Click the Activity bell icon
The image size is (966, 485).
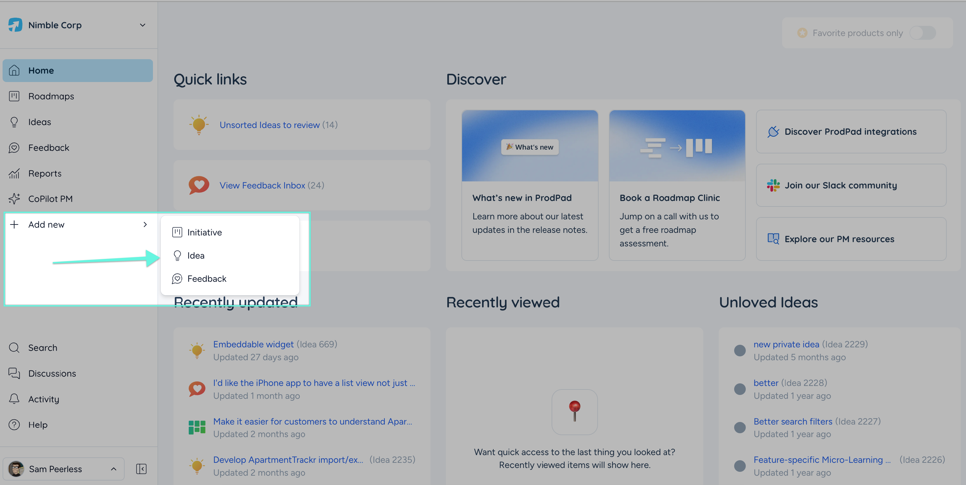click(x=14, y=399)
